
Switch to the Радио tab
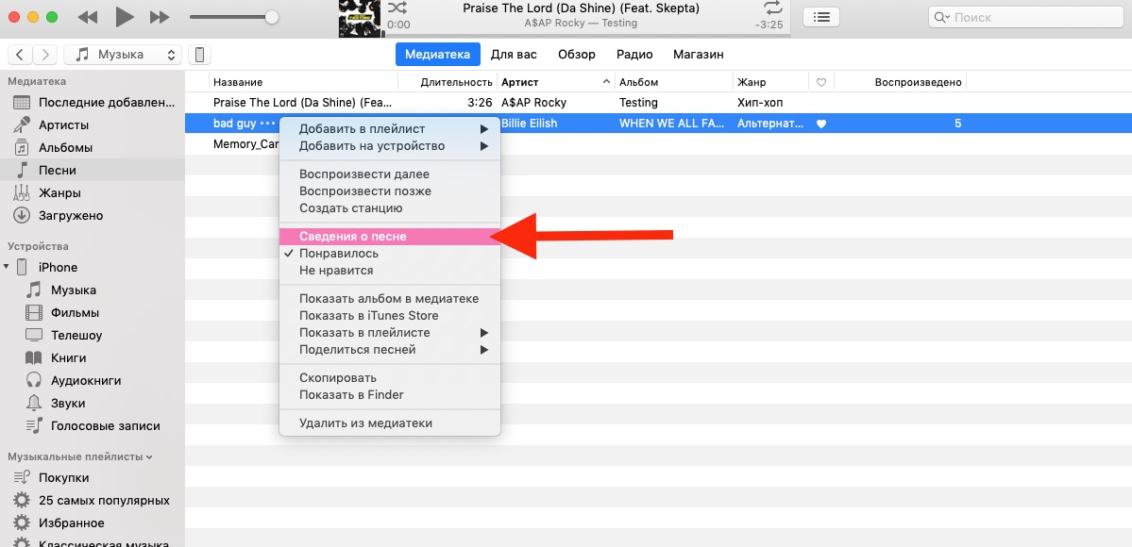point(634,54)
